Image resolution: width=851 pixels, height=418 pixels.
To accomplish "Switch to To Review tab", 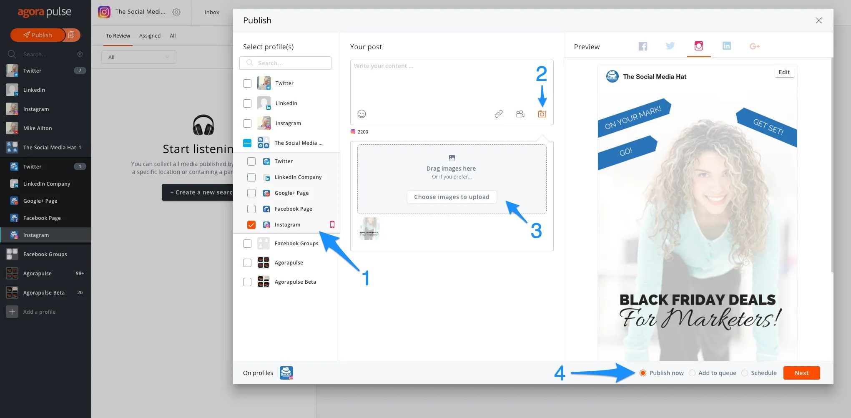I will (118, 36).
